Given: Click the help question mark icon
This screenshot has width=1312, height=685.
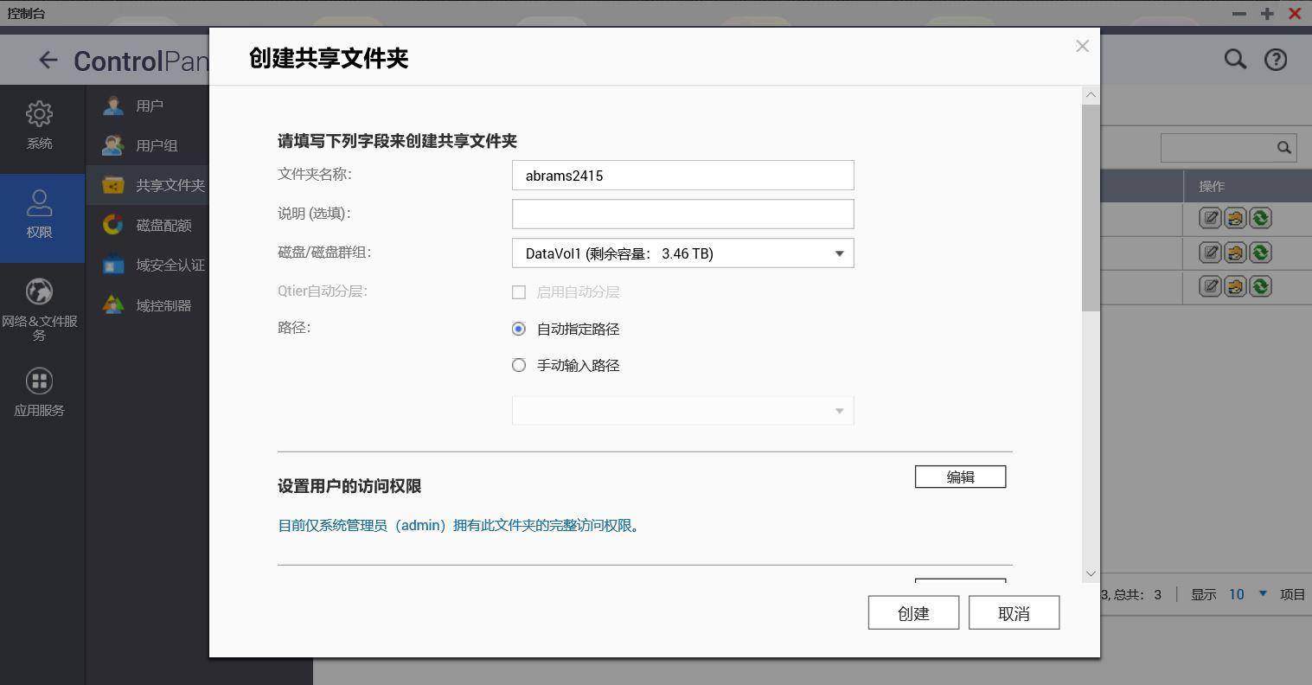Looking at the screenshot, I should point(1276,59).
